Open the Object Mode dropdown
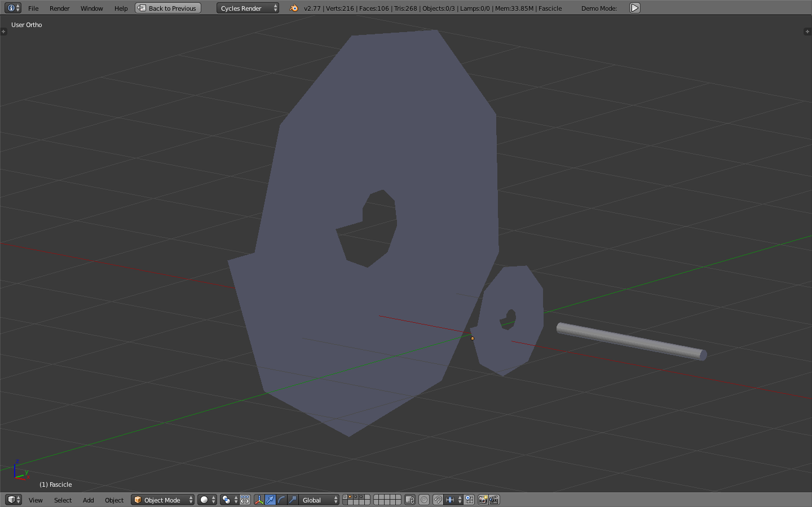The width and height of the screenshot is (812, 507). tap(162, 500)
